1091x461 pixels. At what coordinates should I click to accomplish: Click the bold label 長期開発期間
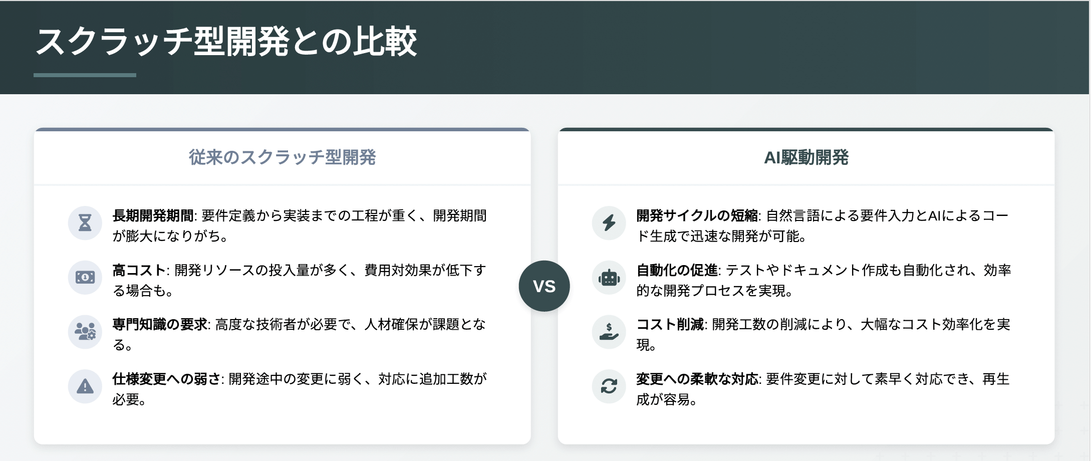tap(153, 216)
